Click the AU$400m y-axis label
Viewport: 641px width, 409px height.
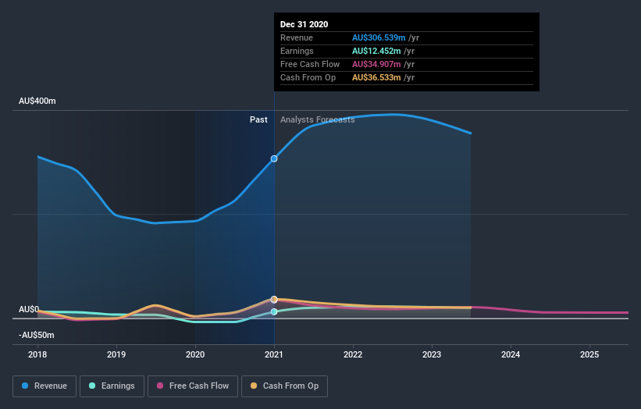(37, 101)
